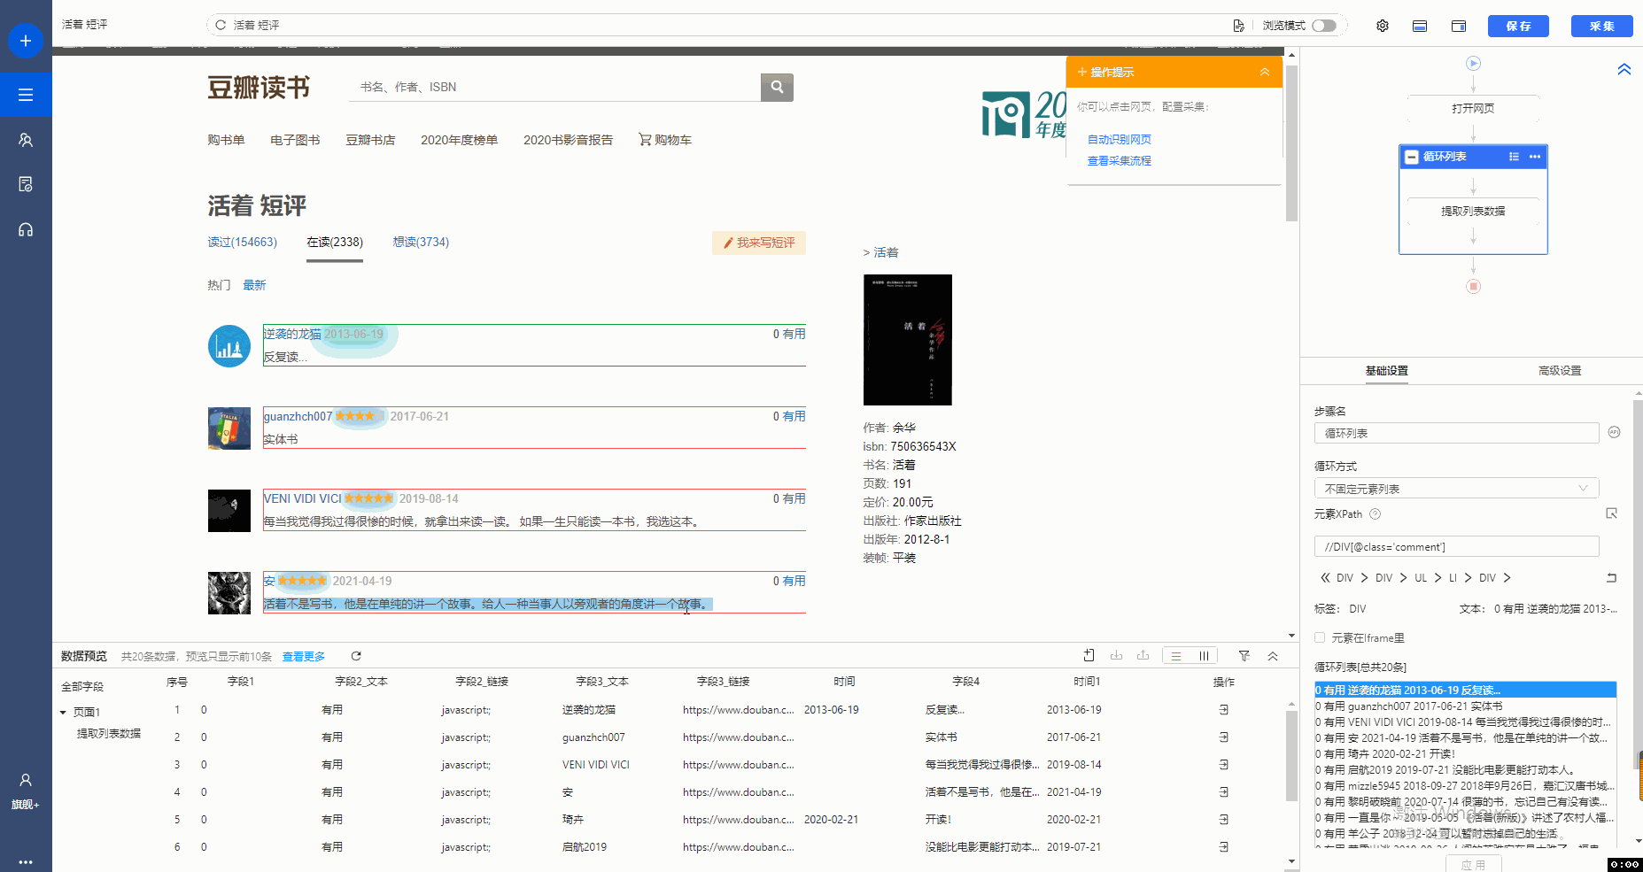Open the more options dots on 循环列表 node
Viewport: 1643px width, 872px height.
pos(1535,157)
